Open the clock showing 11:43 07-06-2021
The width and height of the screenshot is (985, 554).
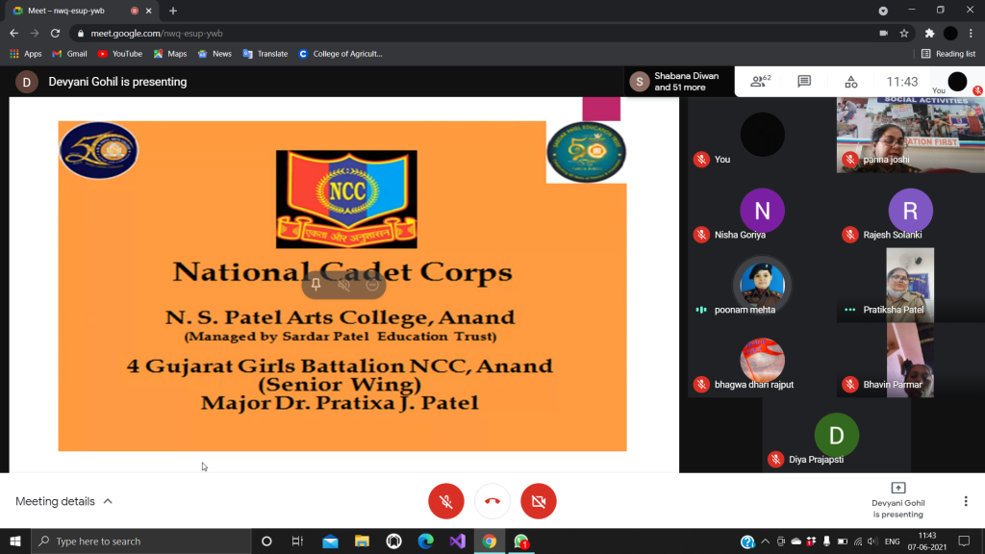(x=927, y=541)
